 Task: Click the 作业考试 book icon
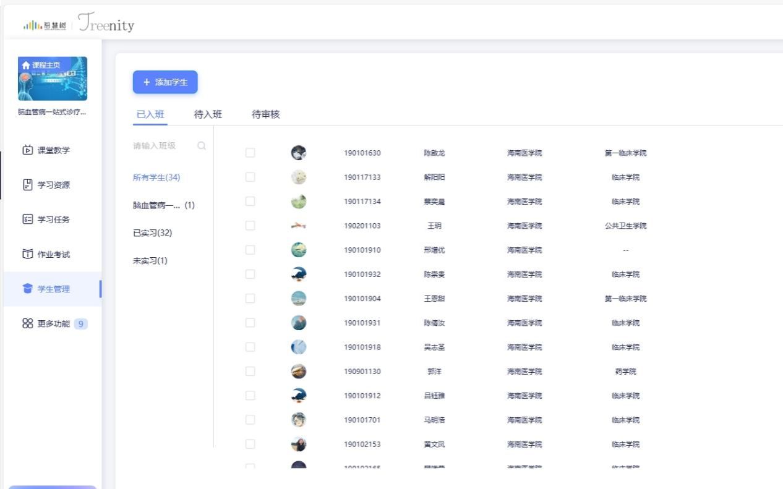pyautogui.click(x=28, y=254)
